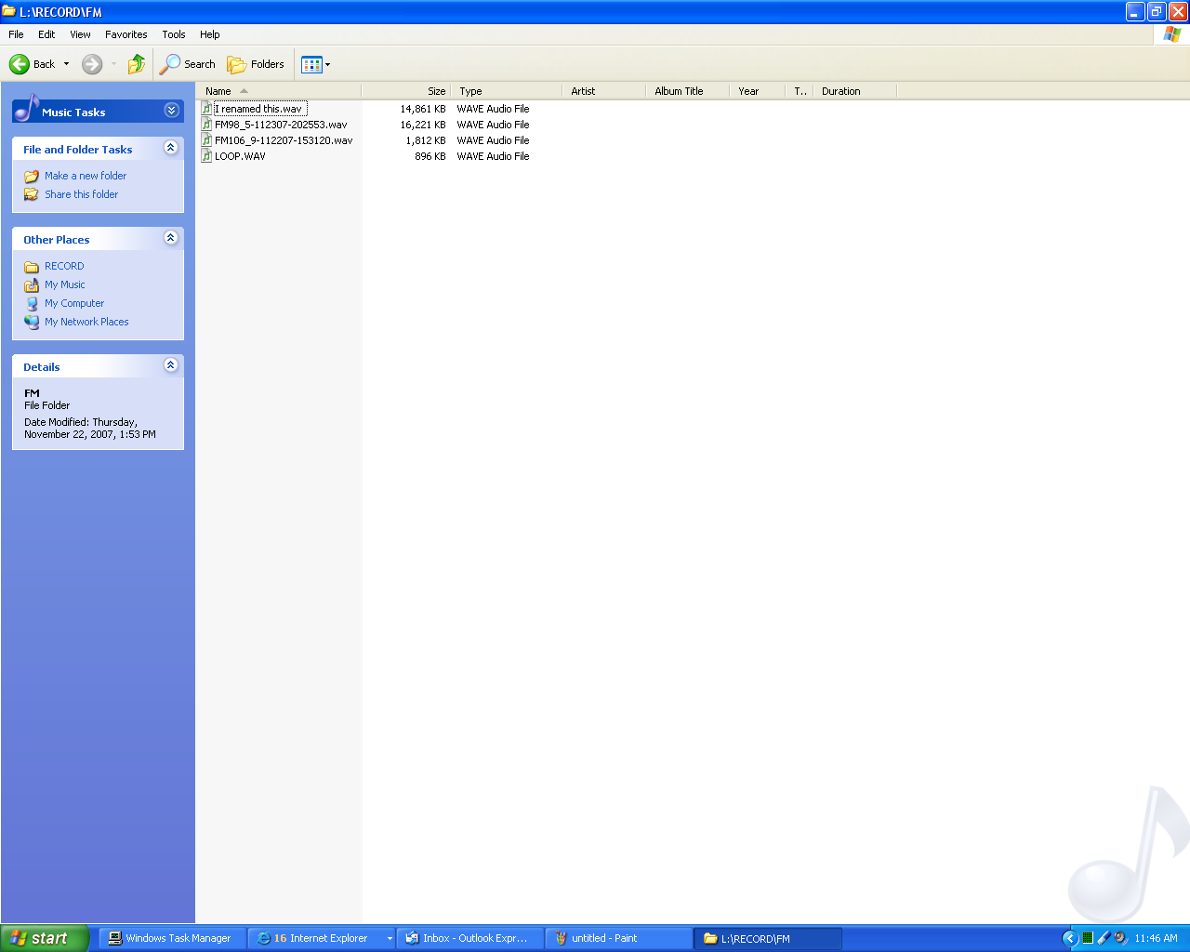Open the Favorites menu
The height and width of the screenshot is (952, 1190).
tap(126, 34)
